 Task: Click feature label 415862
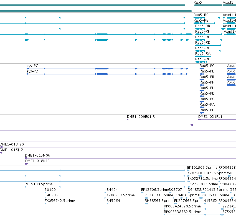tap(210, 201)
